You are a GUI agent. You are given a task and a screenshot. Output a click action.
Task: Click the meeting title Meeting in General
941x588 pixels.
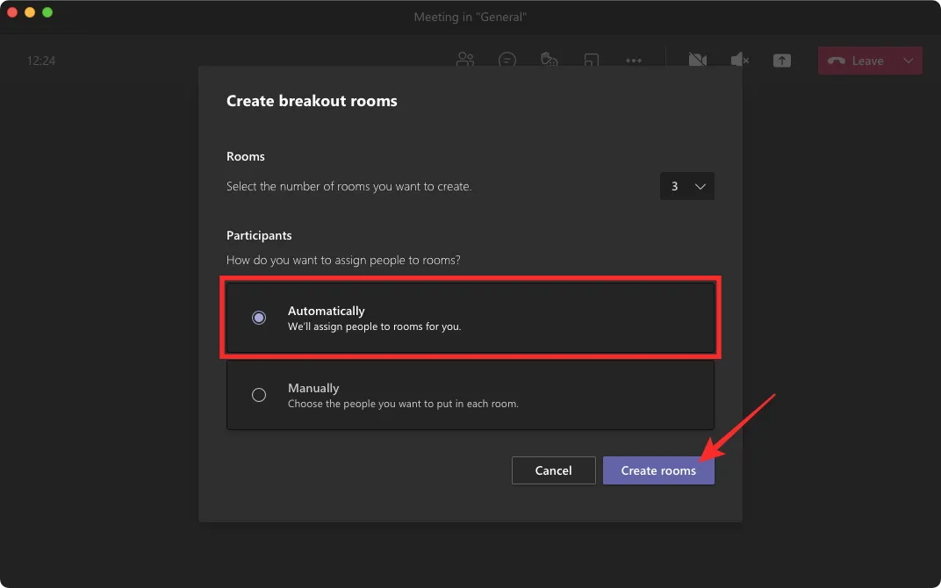[x=470, y=16]
